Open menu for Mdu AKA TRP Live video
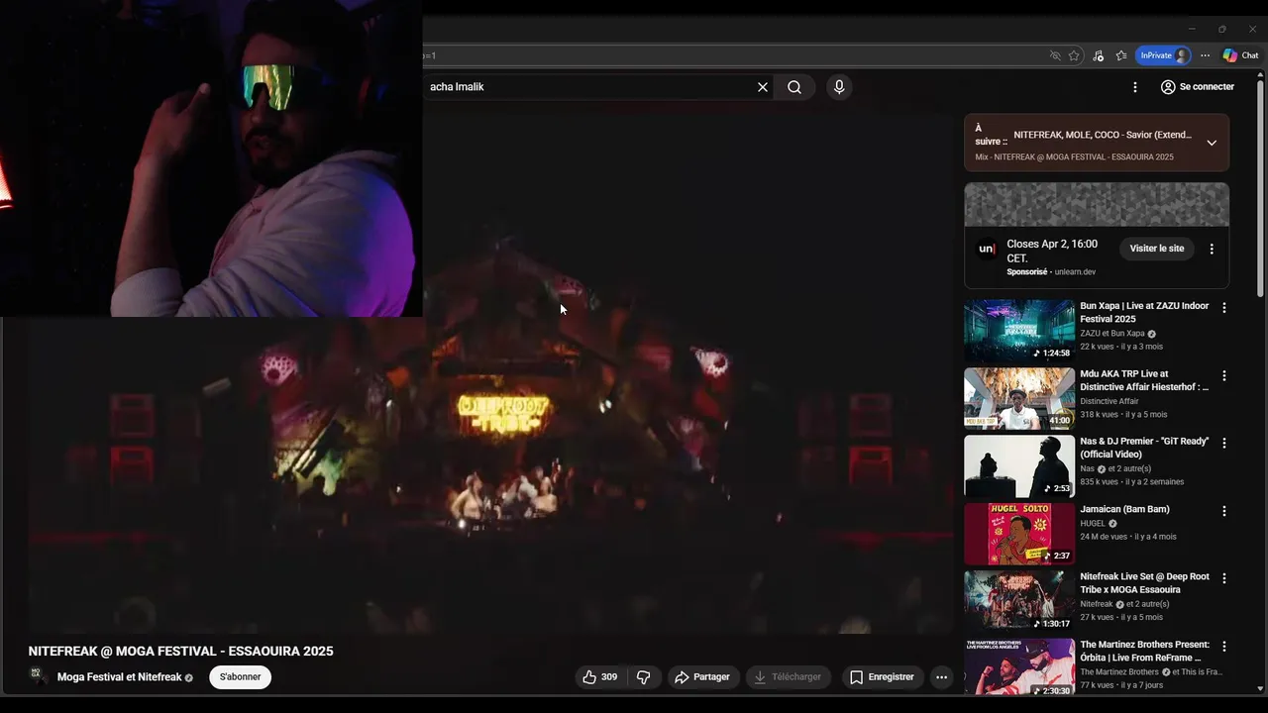1268x713 pixels. (x=1224, y=375)
